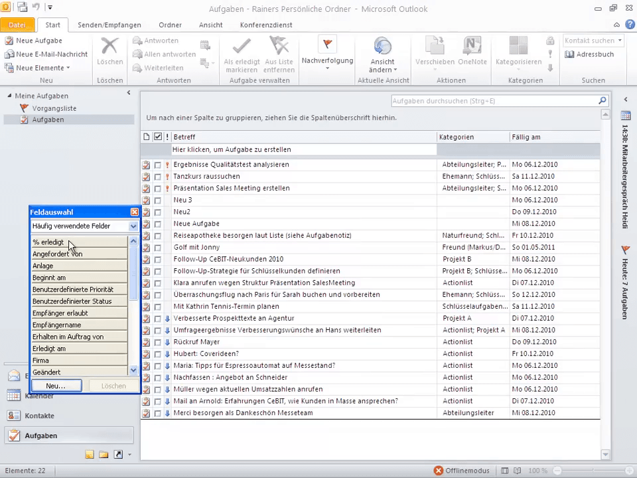The width and height of the screenshot is (637, 478).
Task: Collapse the Meine Aufgaben group
Action: 9,96
